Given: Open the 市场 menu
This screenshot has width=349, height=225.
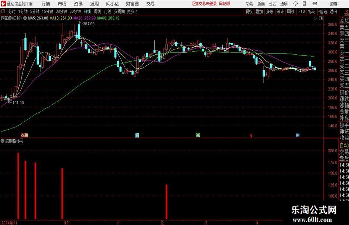Looking at the screenshot, I should 62,4.
